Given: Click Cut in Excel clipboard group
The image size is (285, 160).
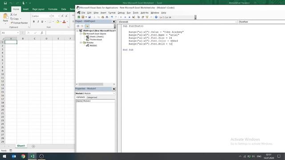Looking at the screenshot, I should point(14,15).
